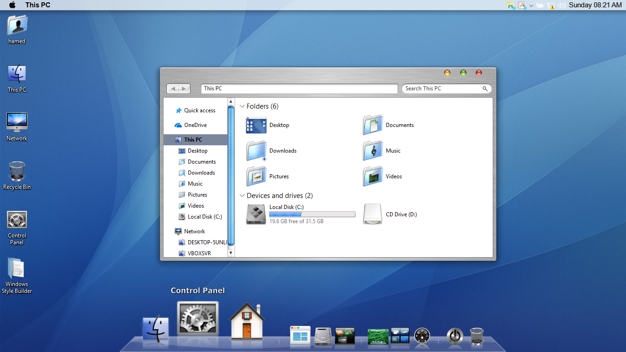
Task: Click This PC in the menu bar
Action: [x=38, y=5]
